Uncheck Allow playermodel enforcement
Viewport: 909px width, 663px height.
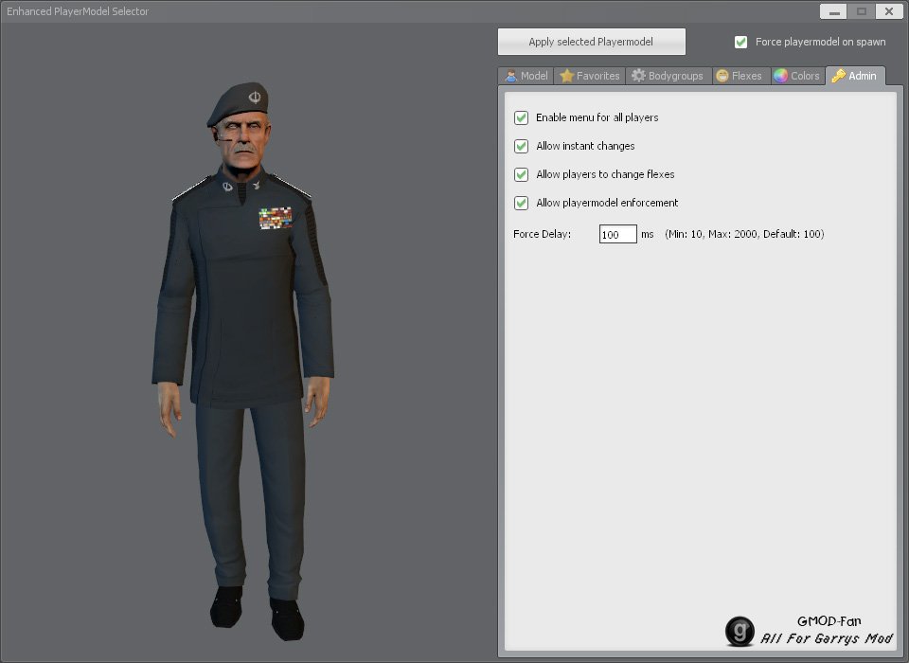click(521, 203)
